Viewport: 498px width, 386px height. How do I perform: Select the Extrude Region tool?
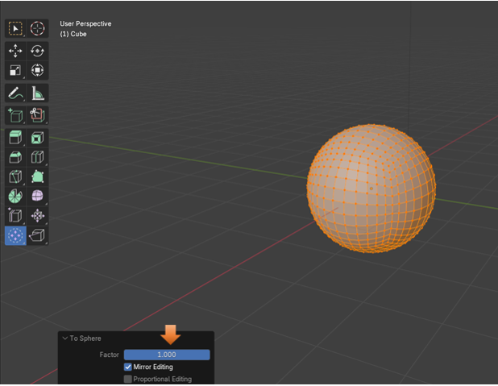tap(15, 137)
